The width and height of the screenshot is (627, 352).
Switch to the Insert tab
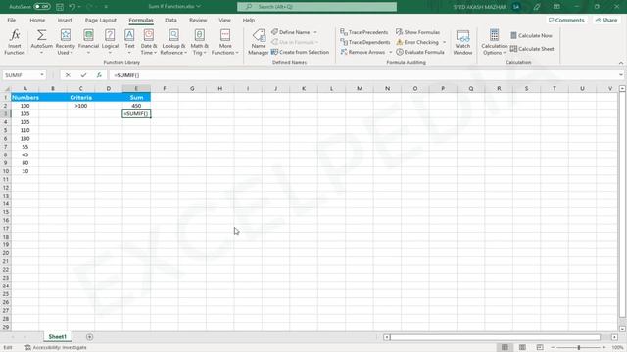pyautogui.click(x=65, y=20)
